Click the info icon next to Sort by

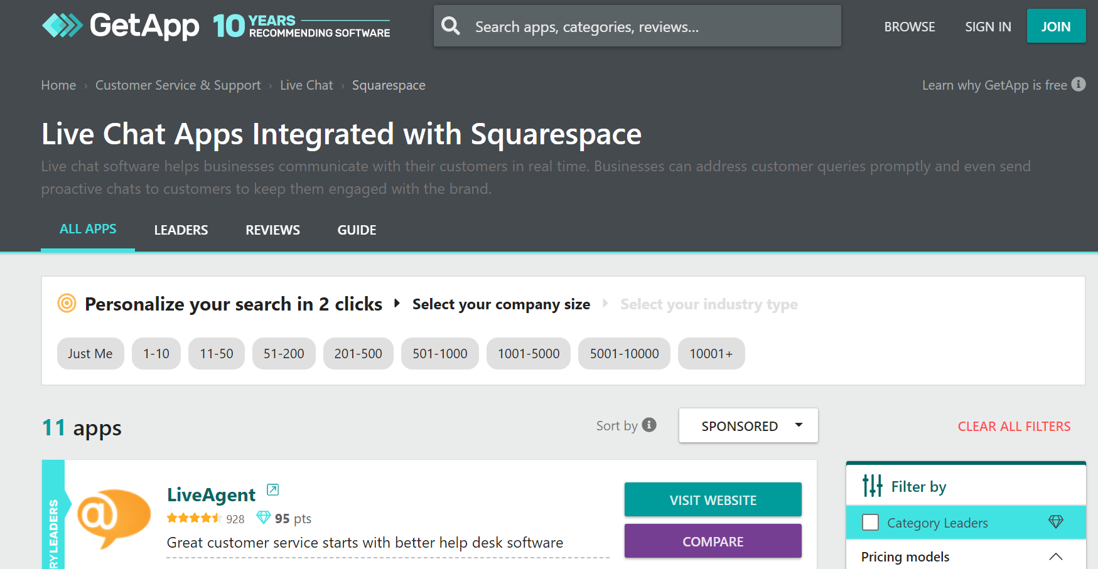[x=650, y=425]
